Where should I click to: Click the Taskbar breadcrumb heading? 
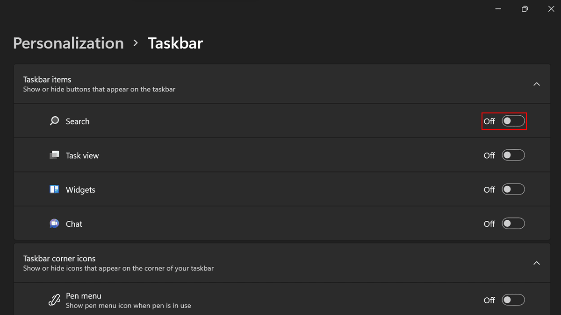click(x=175, y=43)
